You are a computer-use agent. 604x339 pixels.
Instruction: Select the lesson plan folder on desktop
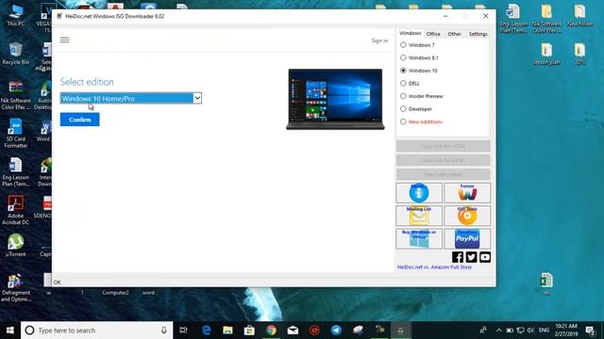coord(546,55)
